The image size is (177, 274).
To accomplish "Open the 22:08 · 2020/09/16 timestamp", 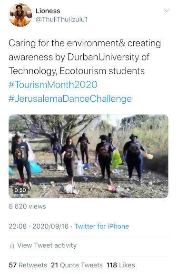I will [x=39, y=226].
